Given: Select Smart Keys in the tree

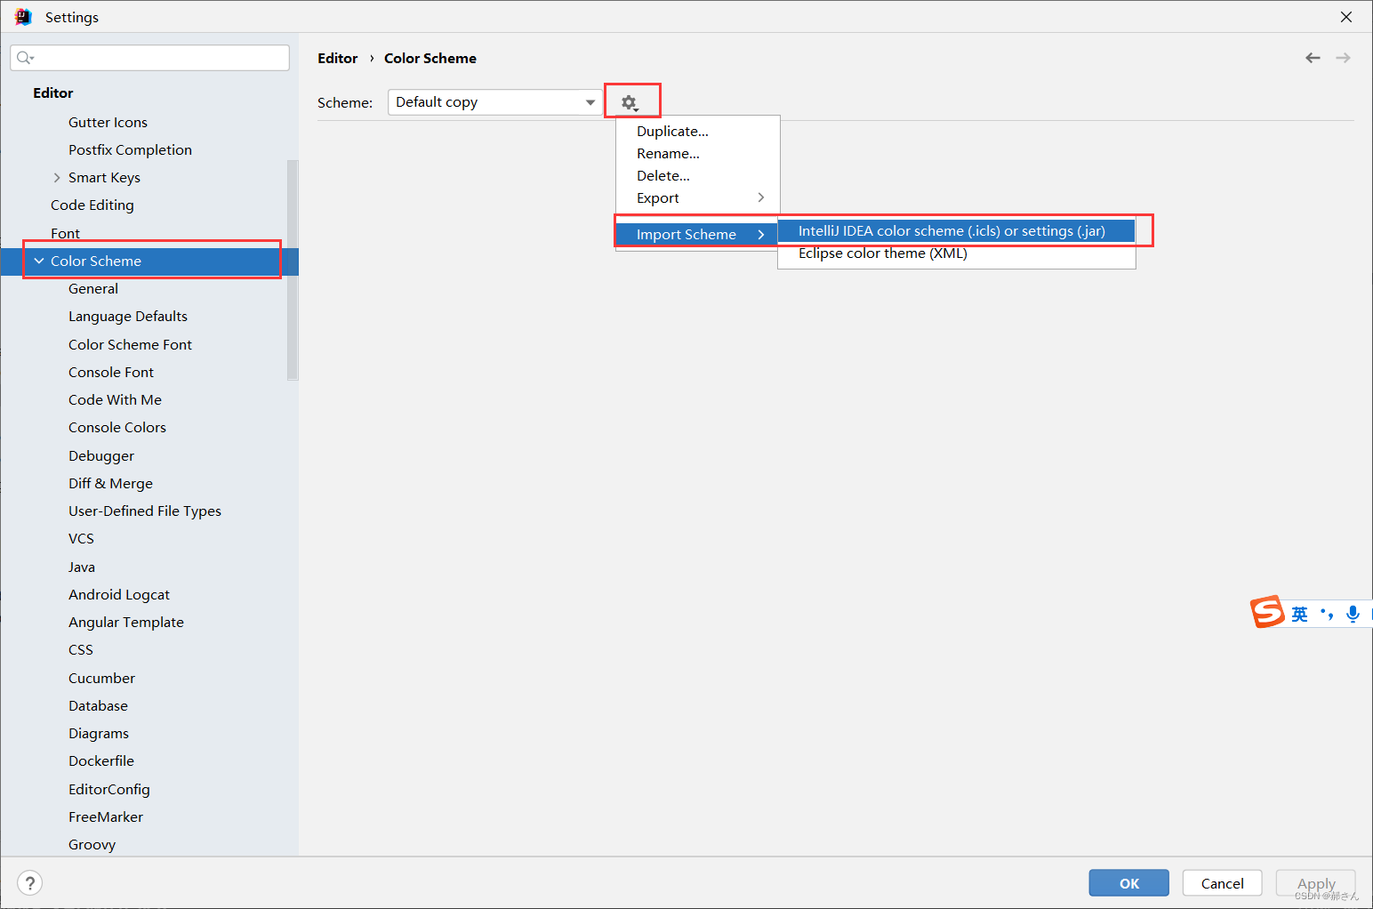Looking at the screenshot, I should point(104,178).
